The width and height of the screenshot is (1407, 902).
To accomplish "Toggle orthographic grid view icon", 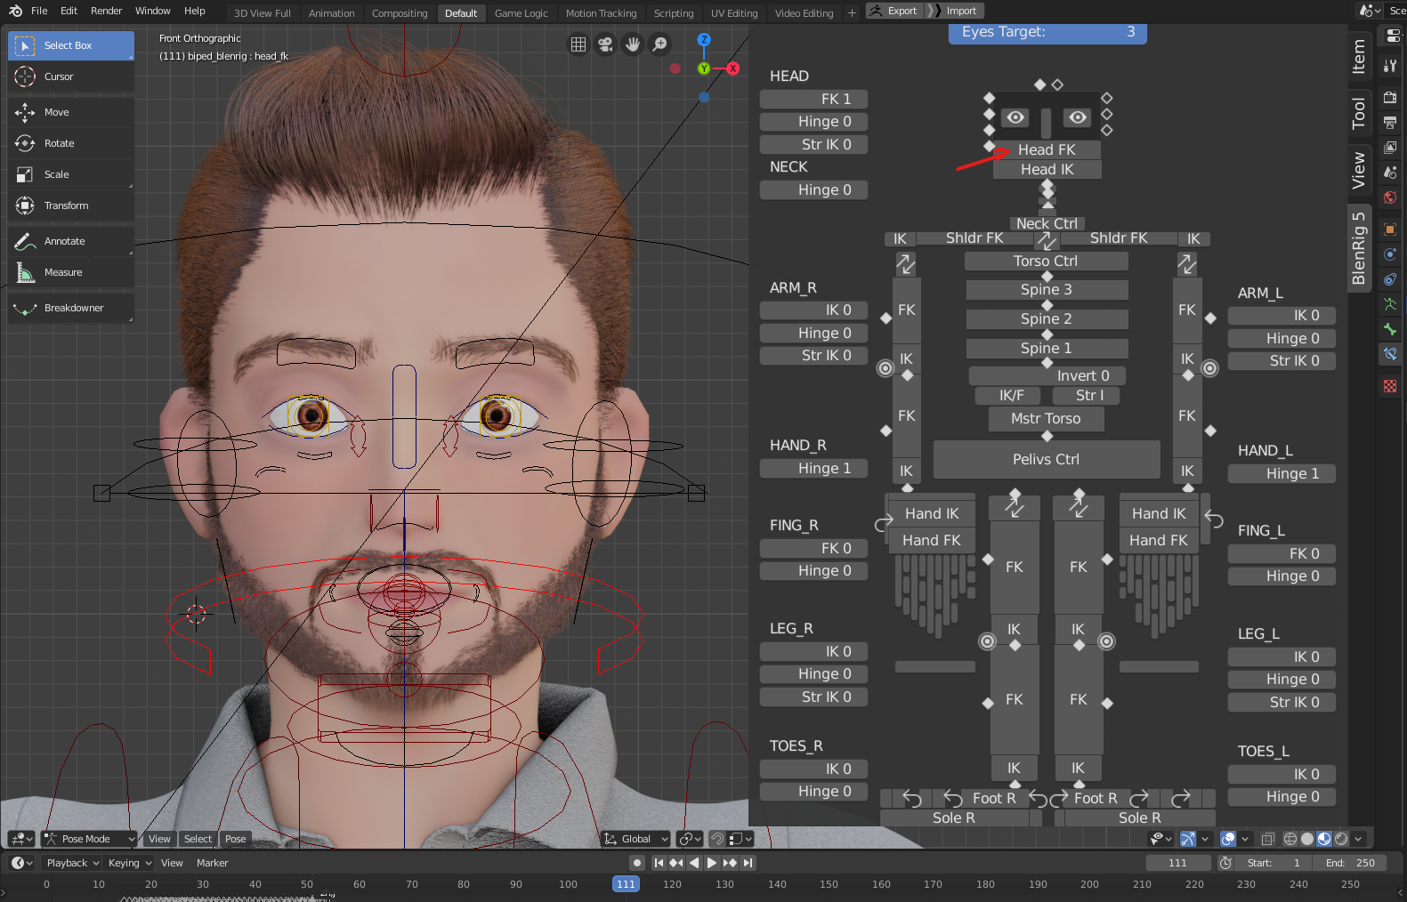I will point(578,44).
